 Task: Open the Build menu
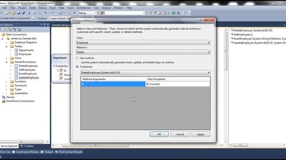33,8
